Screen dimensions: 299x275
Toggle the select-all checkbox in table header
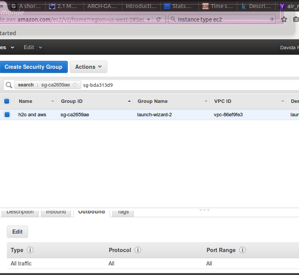coord(7,101)
